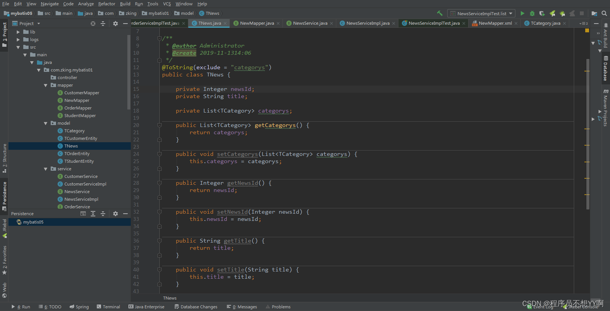Expand the logs folder
This screenshot has height=311, width=610.
(x=18, y=40)
